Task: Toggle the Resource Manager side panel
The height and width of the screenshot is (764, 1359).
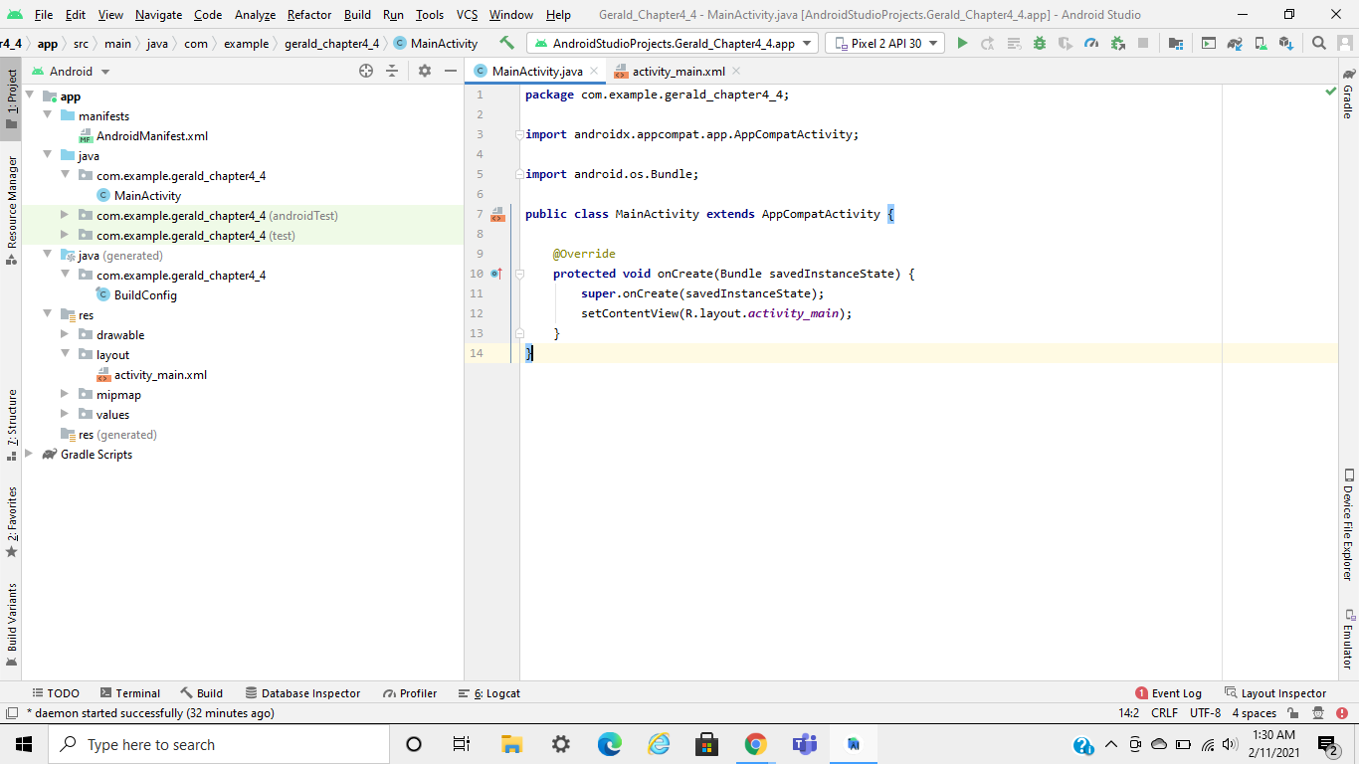Action: (12, 209)
